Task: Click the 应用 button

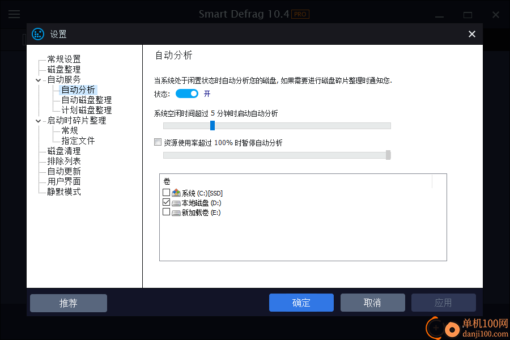Action: click(x=443, y=303)
